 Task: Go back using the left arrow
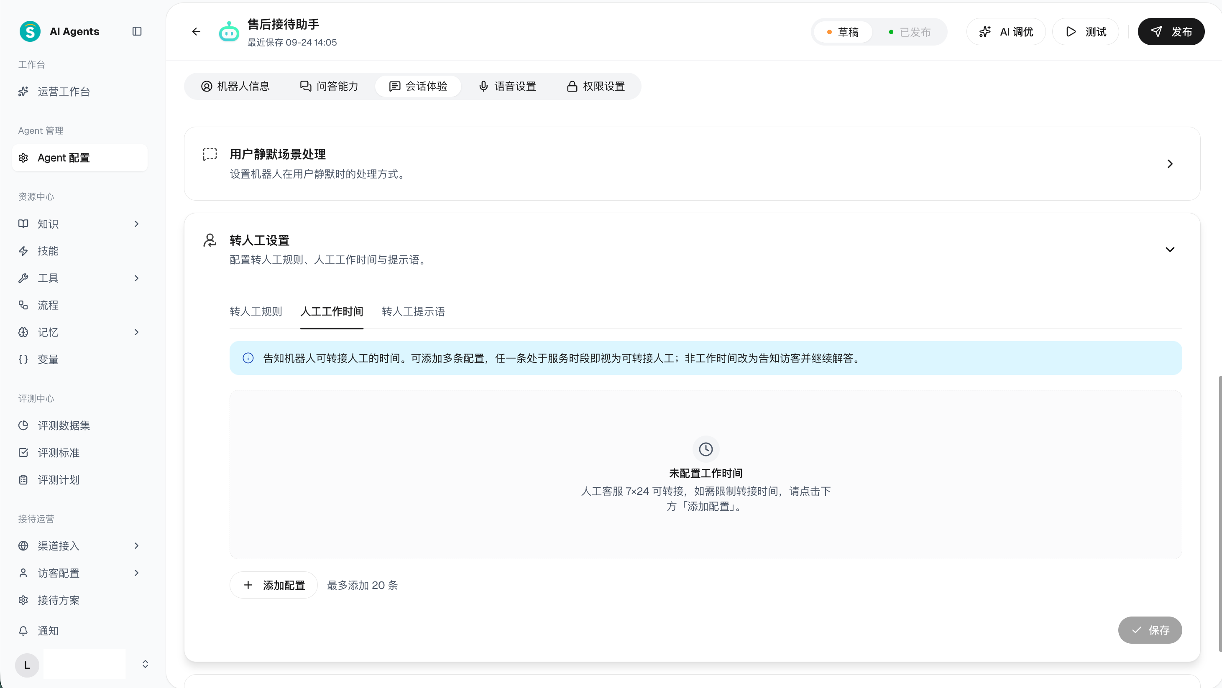pos(196,32)
